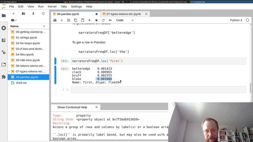Open the cell type Code dropdown
The image size is (253, 142).
coord(125,20)
